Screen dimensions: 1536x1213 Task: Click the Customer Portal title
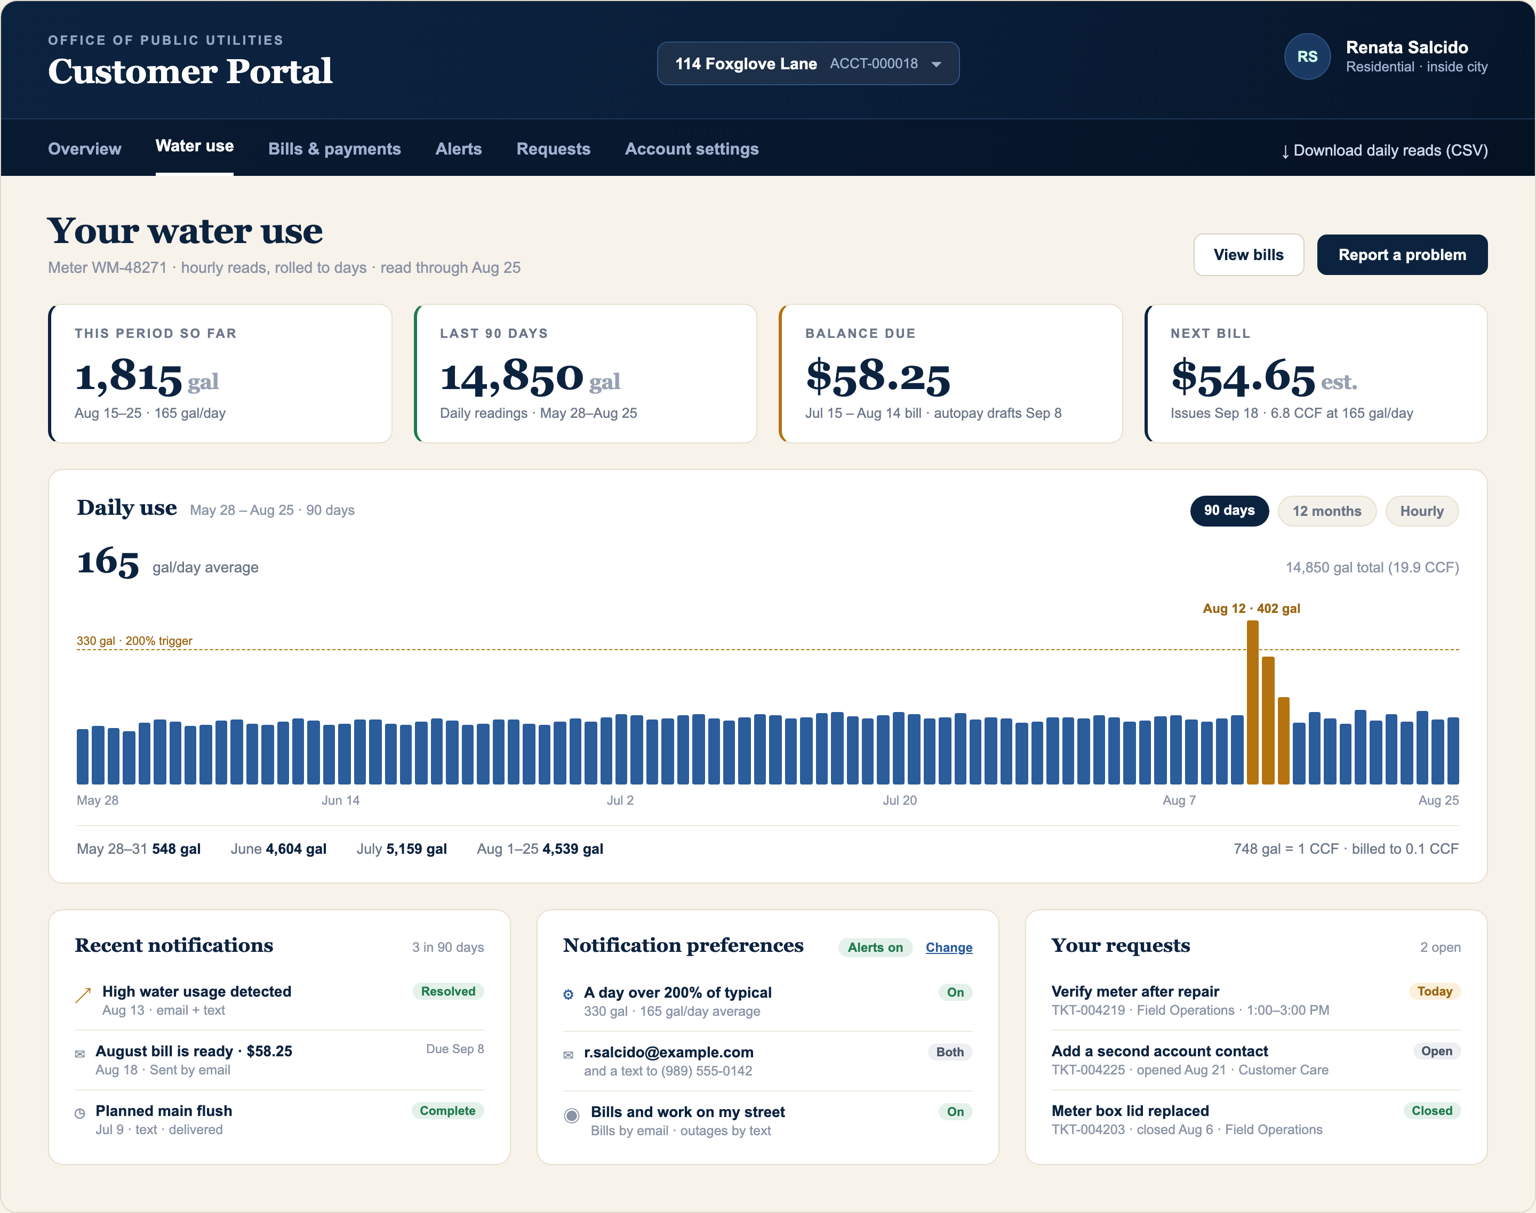click(190, 71)
